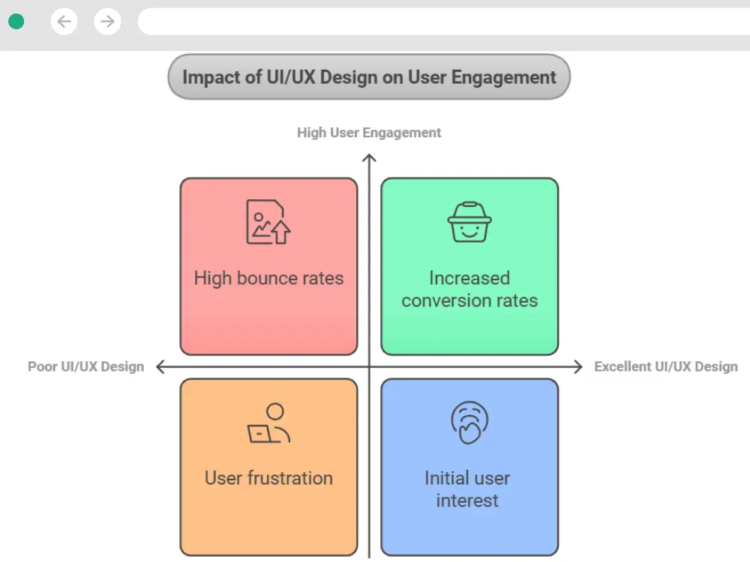Image resolution: width=750 pixels, height=562 pixels.
Task: Click the browser forward arrow button
Action: 107,22
